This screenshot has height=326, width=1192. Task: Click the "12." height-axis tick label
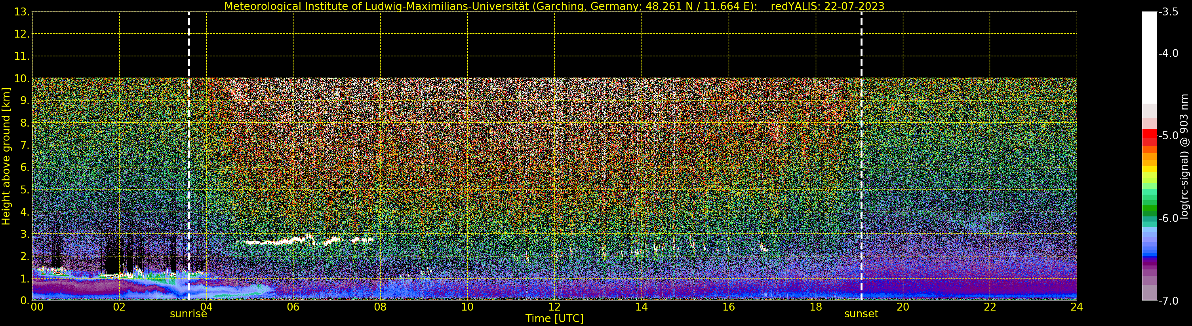22,34
